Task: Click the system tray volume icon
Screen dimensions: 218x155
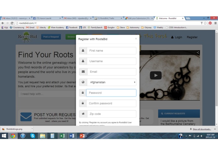Action: pos(202,136)
